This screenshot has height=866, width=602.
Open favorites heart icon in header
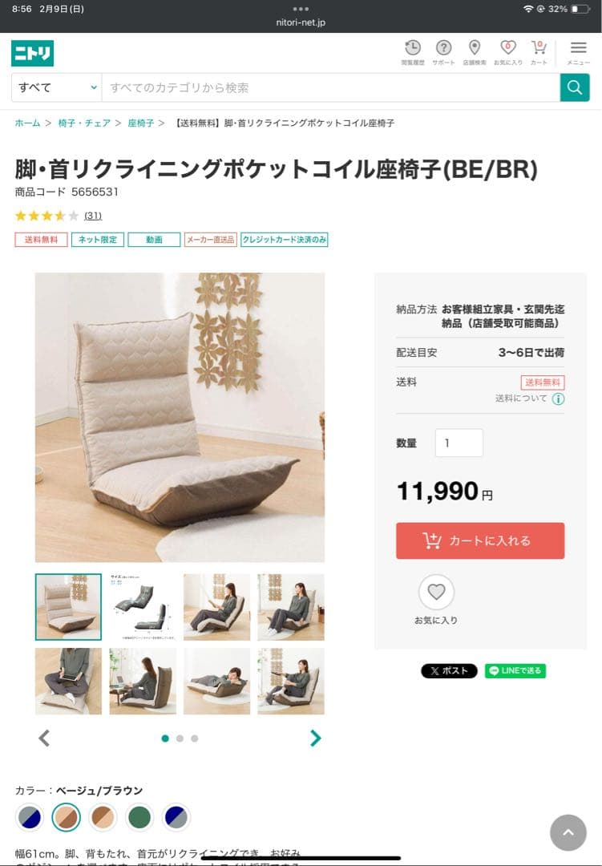[x=507, y=48]
